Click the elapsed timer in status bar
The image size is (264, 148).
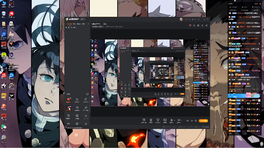point(206,127)
